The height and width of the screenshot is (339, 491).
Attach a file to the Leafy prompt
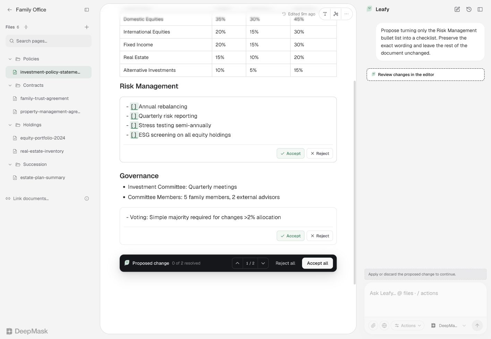click(x=373, y=325)
